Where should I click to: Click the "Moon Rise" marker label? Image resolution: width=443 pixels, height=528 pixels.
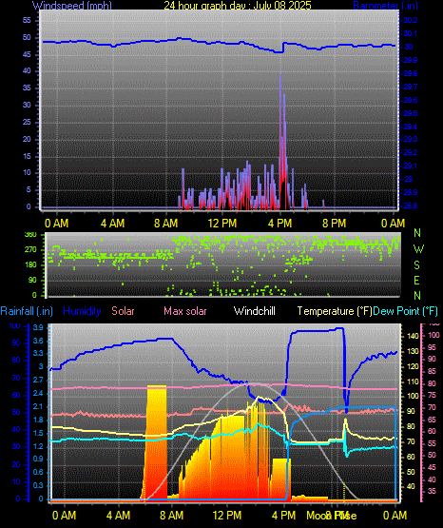coord(332,516)
